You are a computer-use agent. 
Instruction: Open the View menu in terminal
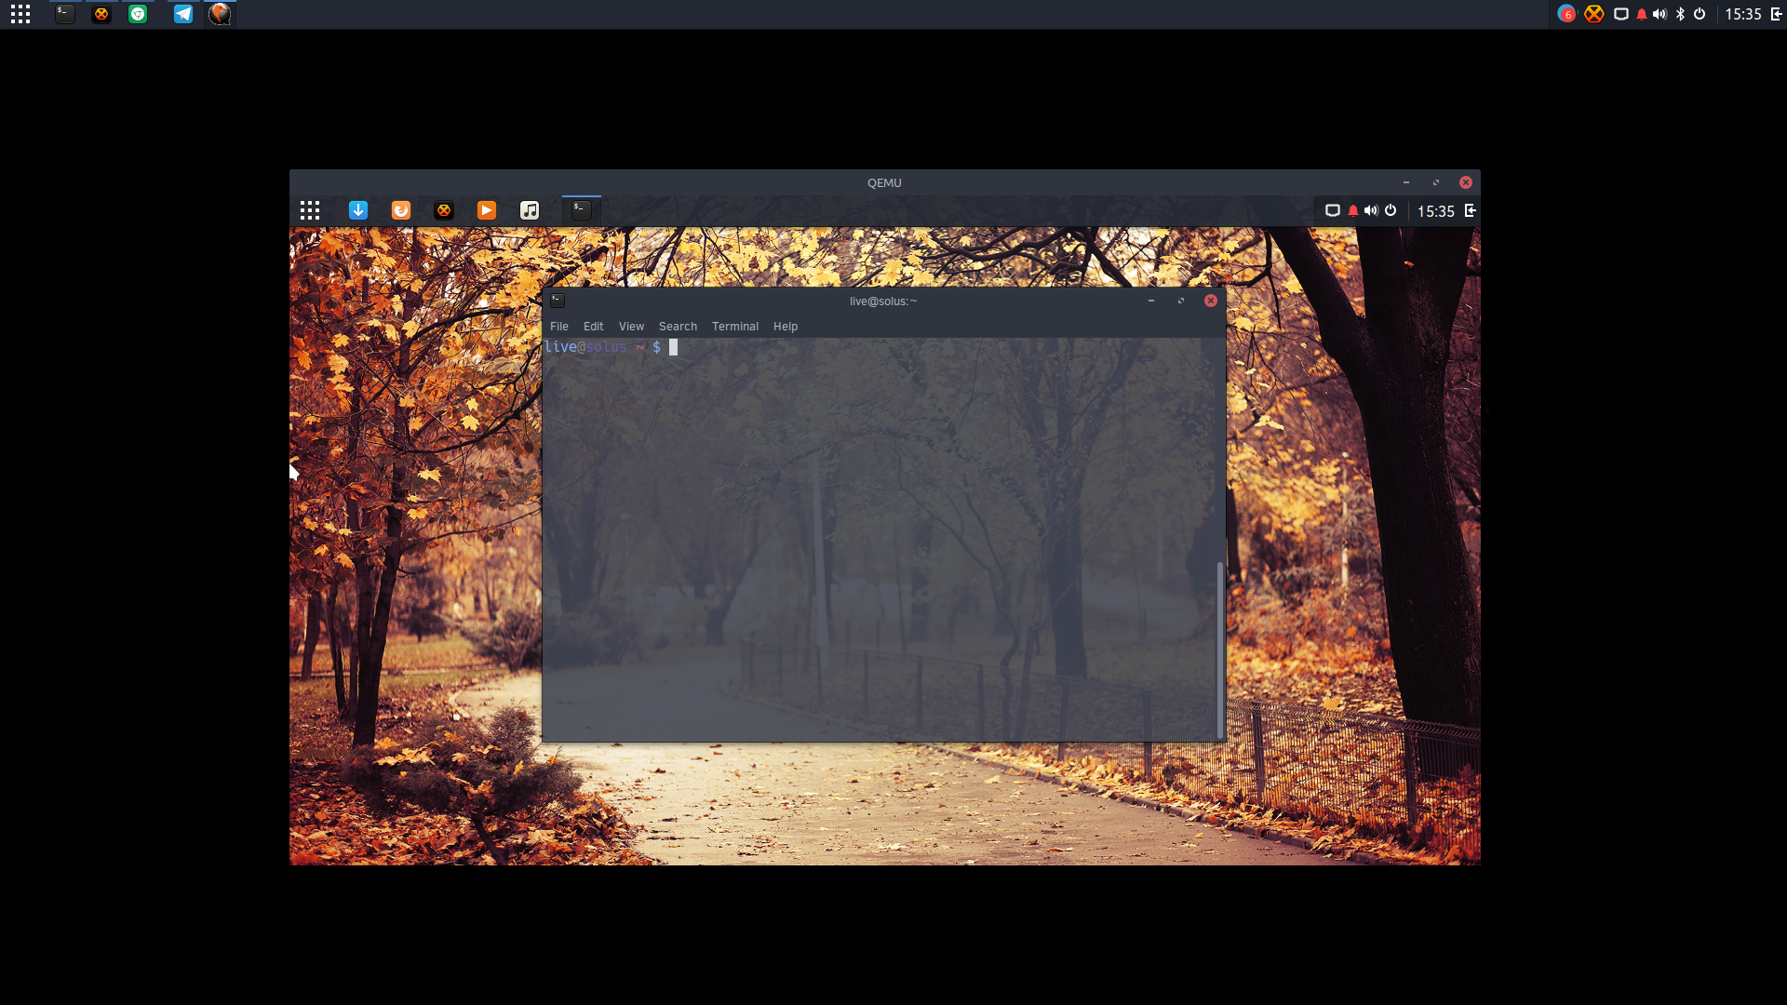coord(631,327)
